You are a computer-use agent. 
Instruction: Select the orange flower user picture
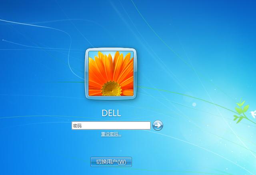(111, 74)
